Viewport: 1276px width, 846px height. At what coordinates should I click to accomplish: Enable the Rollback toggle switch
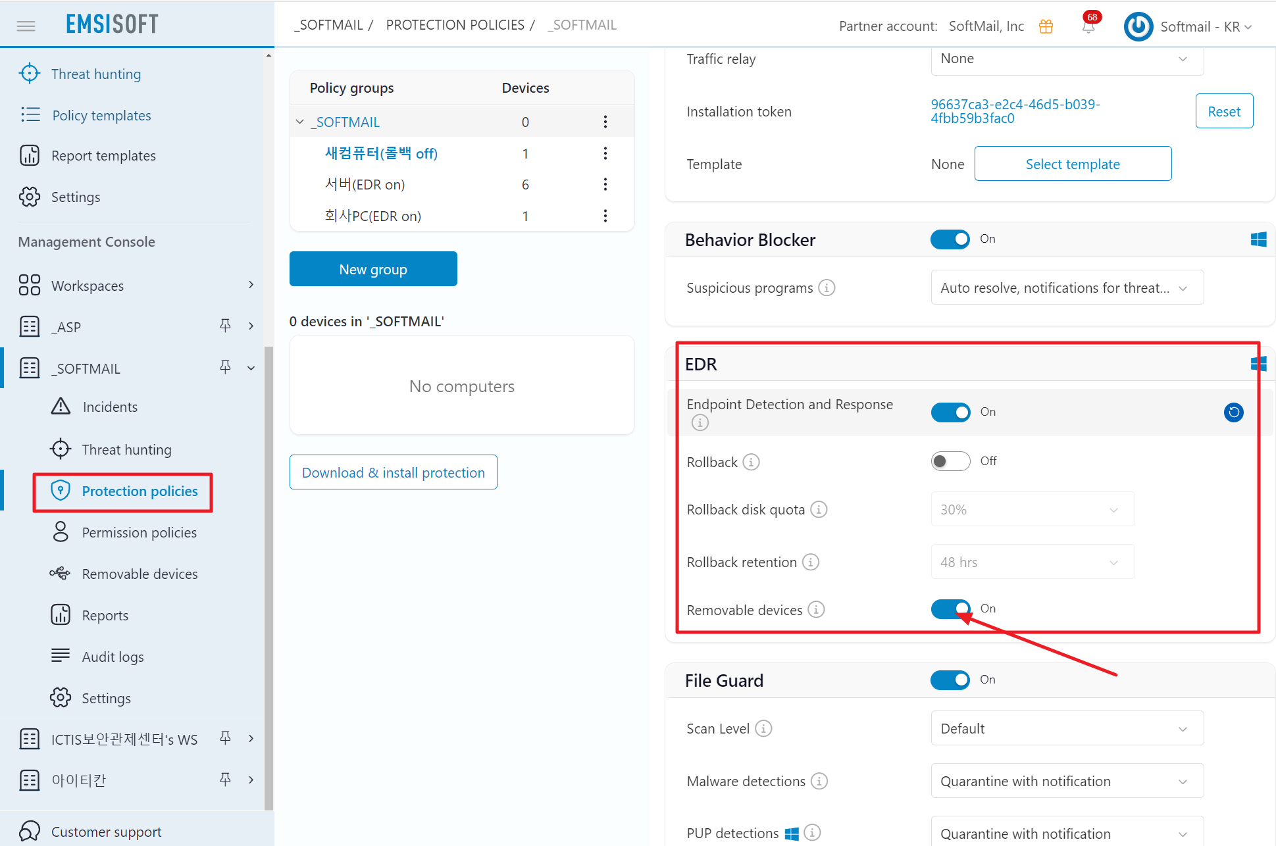pos(950,461)
